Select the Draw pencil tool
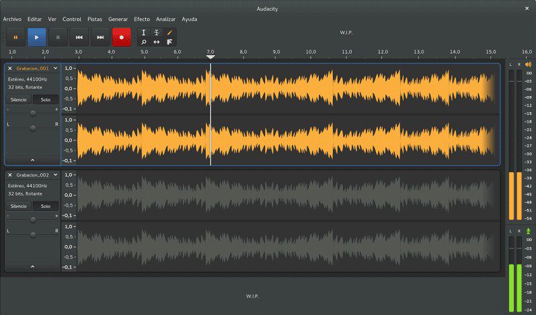Viewport: 536px width, 315px height. tap(169, 32)
